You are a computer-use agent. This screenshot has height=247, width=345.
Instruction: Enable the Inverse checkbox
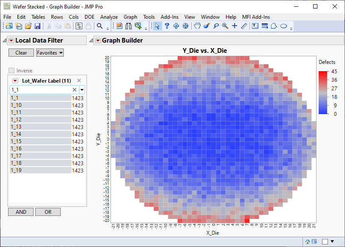tap(11, 70)
